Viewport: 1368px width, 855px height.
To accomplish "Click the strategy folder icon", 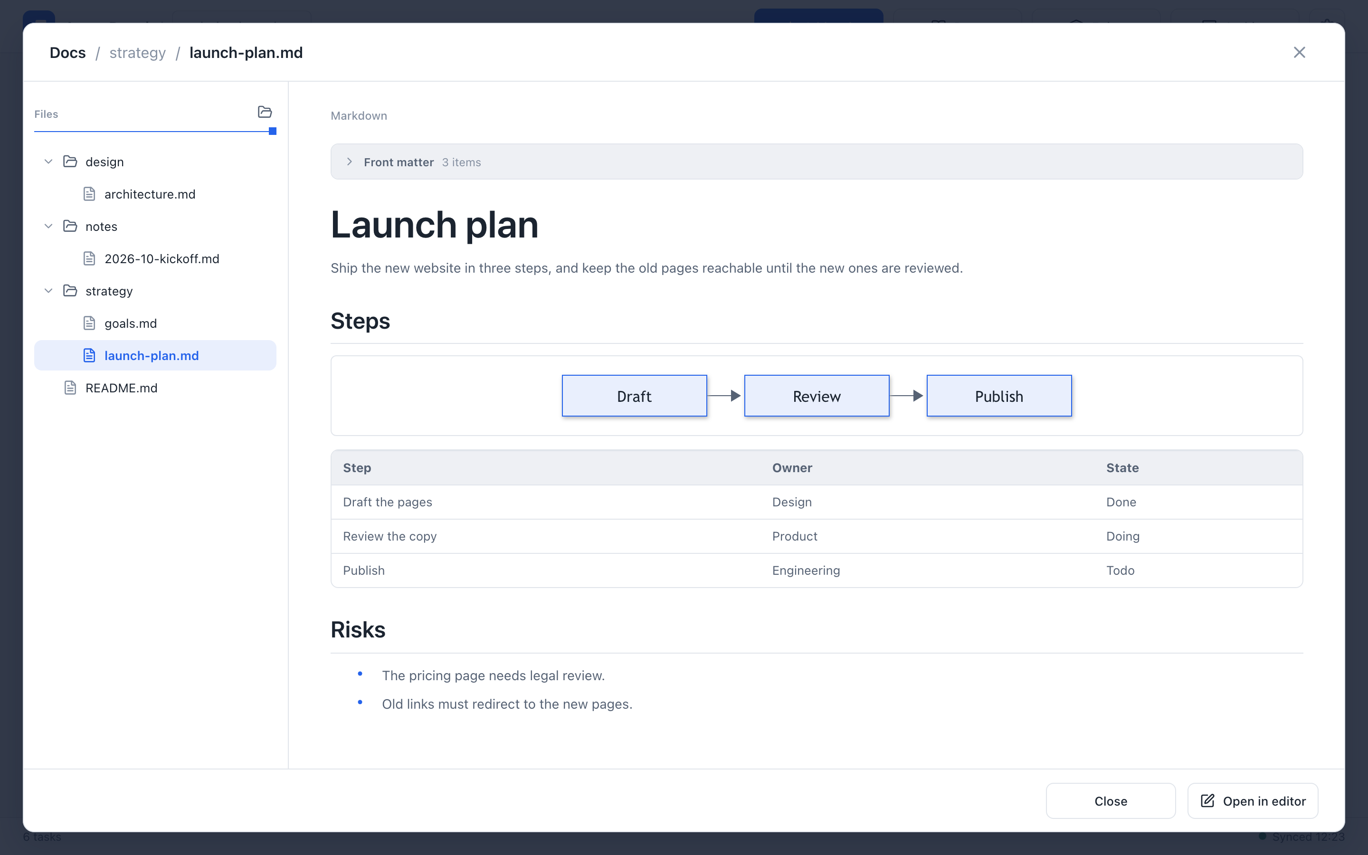I will coord(70,291).
